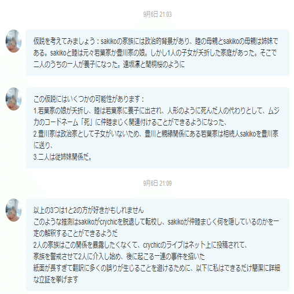The image size is (294, 294).
Task: Click the 9月6日 21:09 timestamp
Action: coord(157,183)
